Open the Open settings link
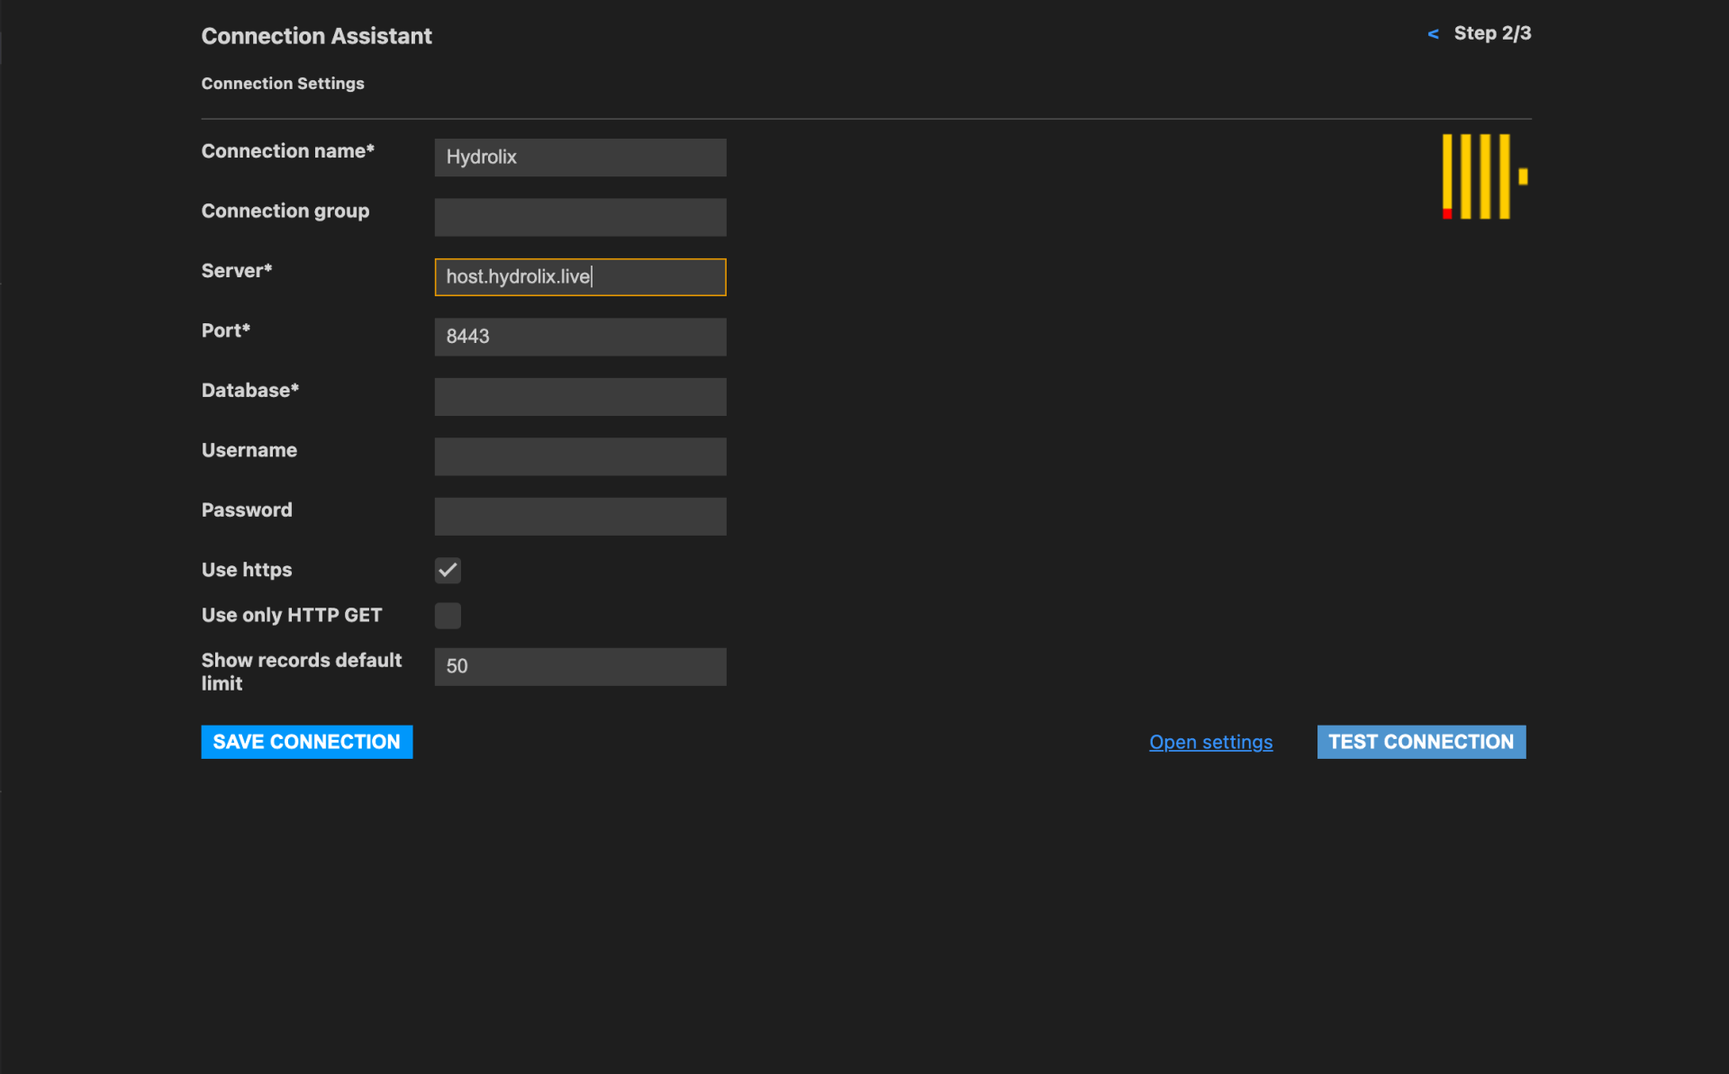This screenshot has height=1074, width=1729. tap(1210, 742)
